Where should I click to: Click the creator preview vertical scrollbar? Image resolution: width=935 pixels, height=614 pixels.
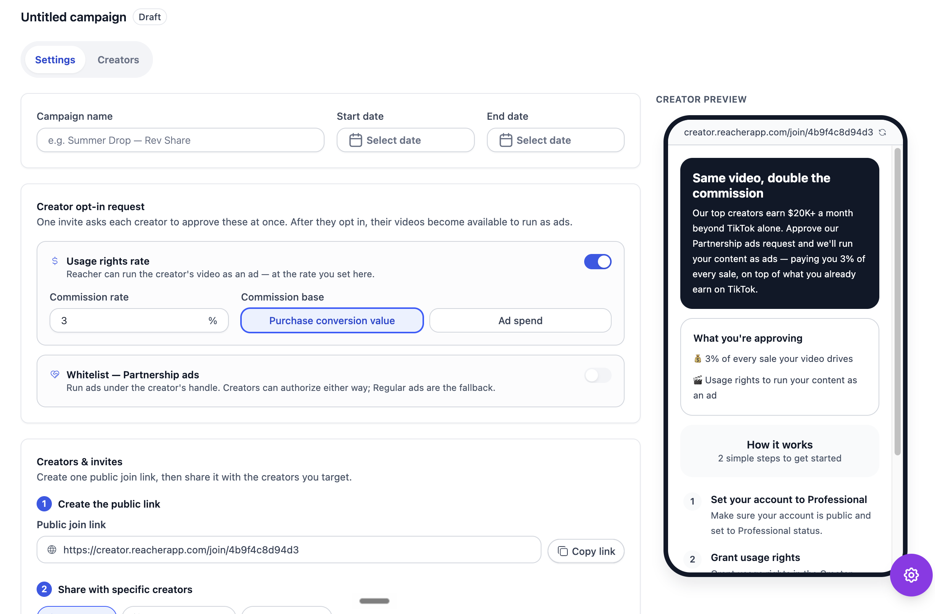click(x=897, y=301)
